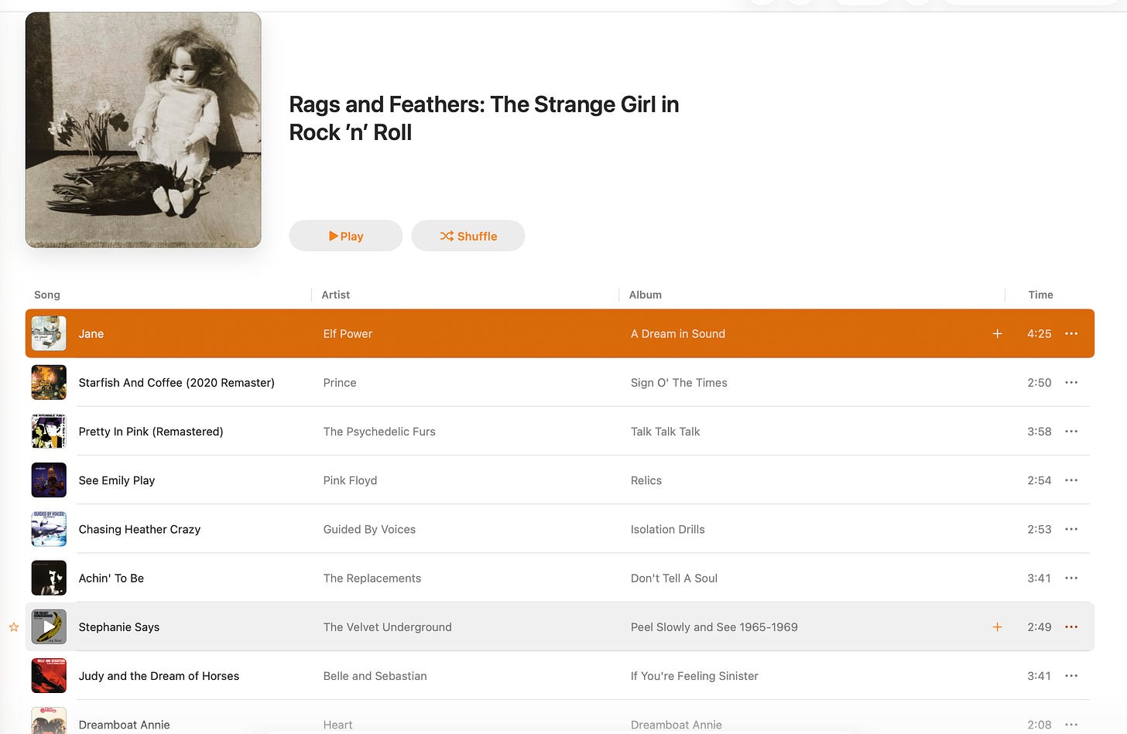Add Jane to library with plus icon
1127x734 pixels.
(x=997, y=333)
